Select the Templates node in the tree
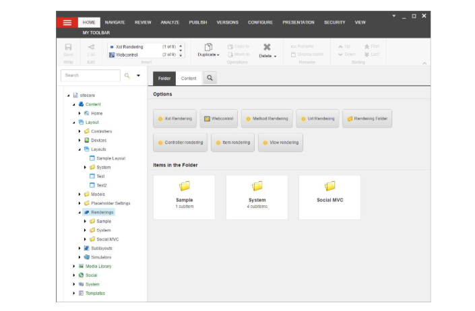 [95, 293]
